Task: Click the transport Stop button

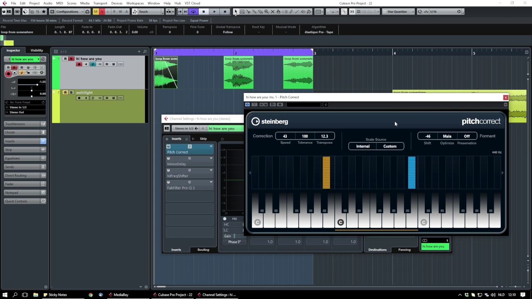Action: tap(204, 12)
